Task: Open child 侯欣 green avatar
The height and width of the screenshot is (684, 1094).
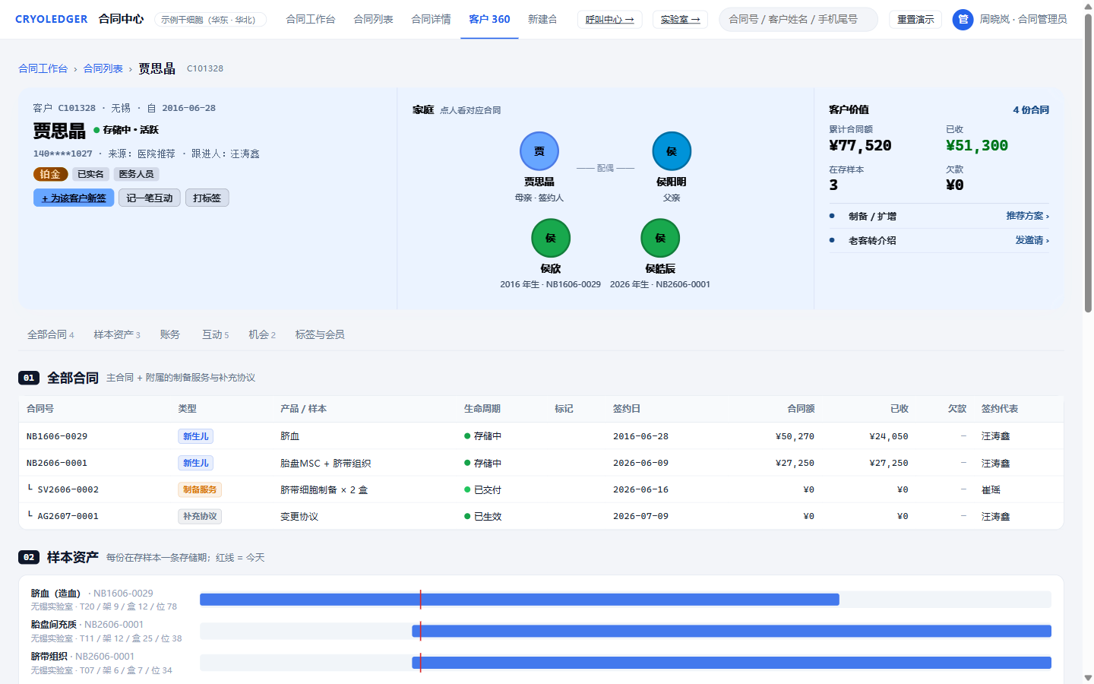Action: (551, 239)
